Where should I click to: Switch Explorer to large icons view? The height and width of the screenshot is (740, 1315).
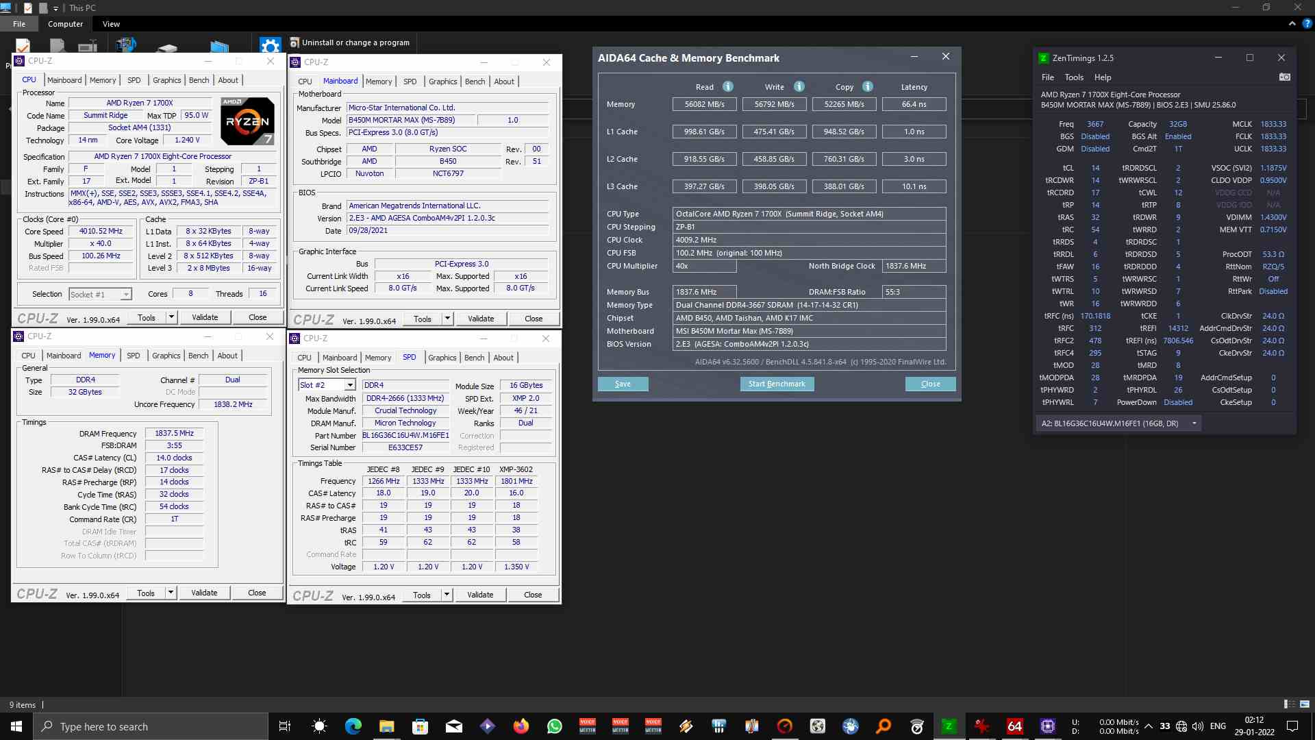[1305, 704]
